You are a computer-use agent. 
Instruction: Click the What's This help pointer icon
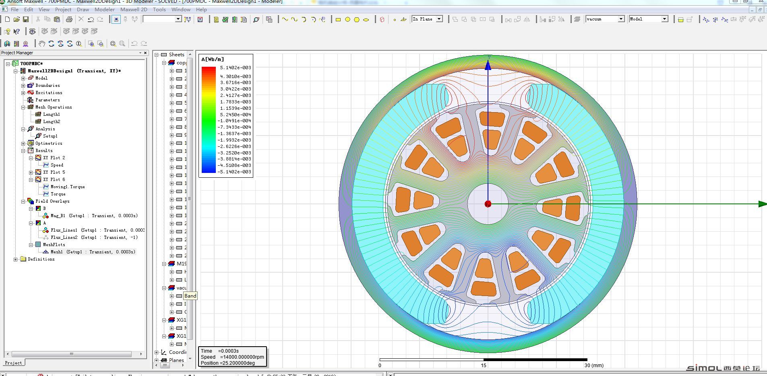pyautogui.click(x=17, y=31)
